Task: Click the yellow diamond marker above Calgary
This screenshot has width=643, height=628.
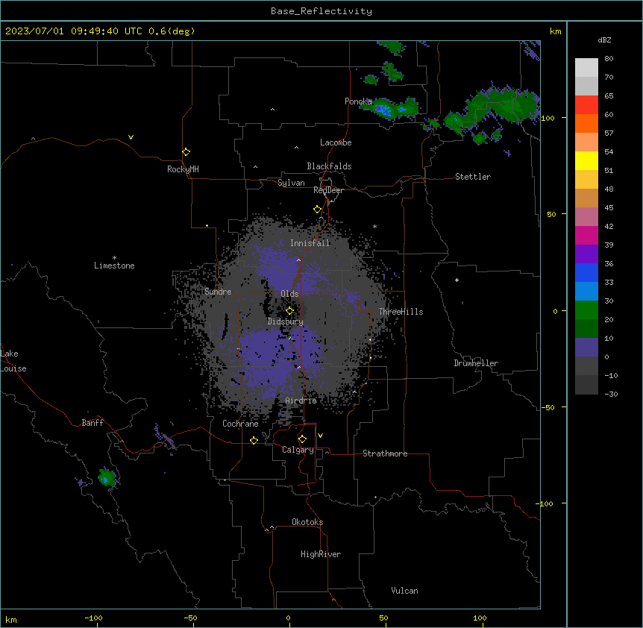Action: tap(302, 439)
